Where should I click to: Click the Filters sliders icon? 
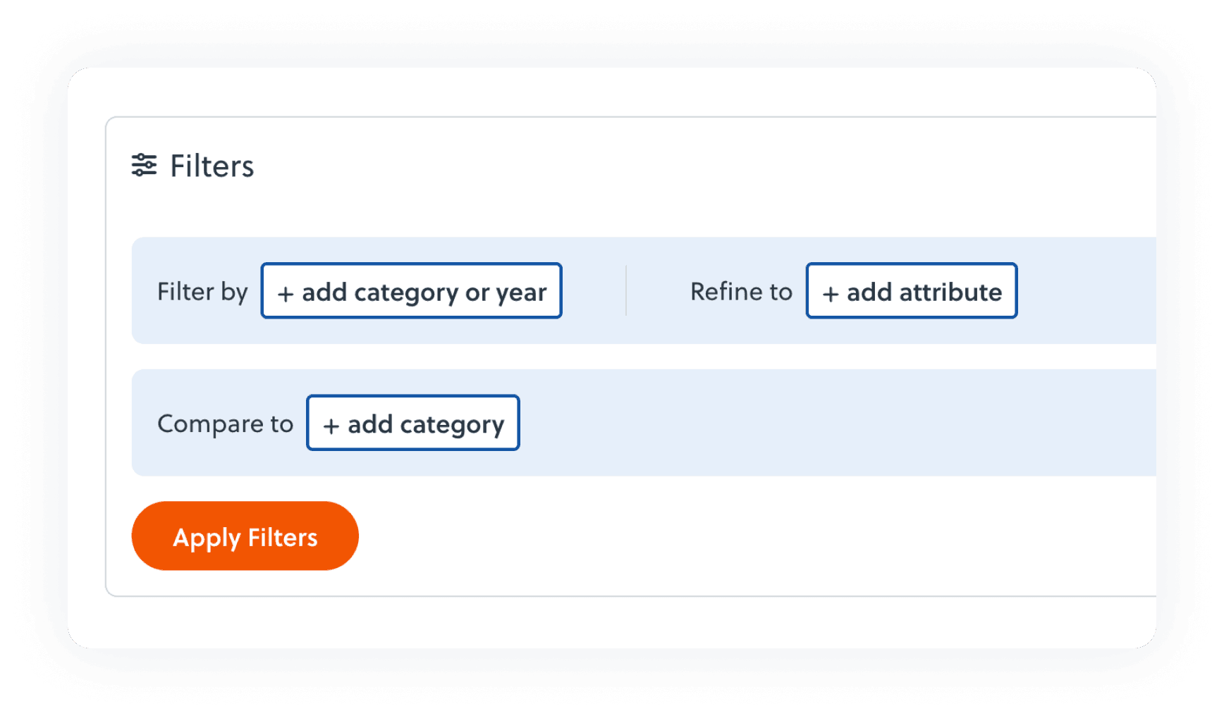144,165
